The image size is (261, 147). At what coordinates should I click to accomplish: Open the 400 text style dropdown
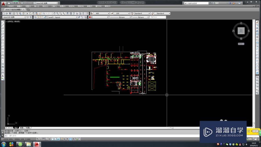[x=102, y=14]
